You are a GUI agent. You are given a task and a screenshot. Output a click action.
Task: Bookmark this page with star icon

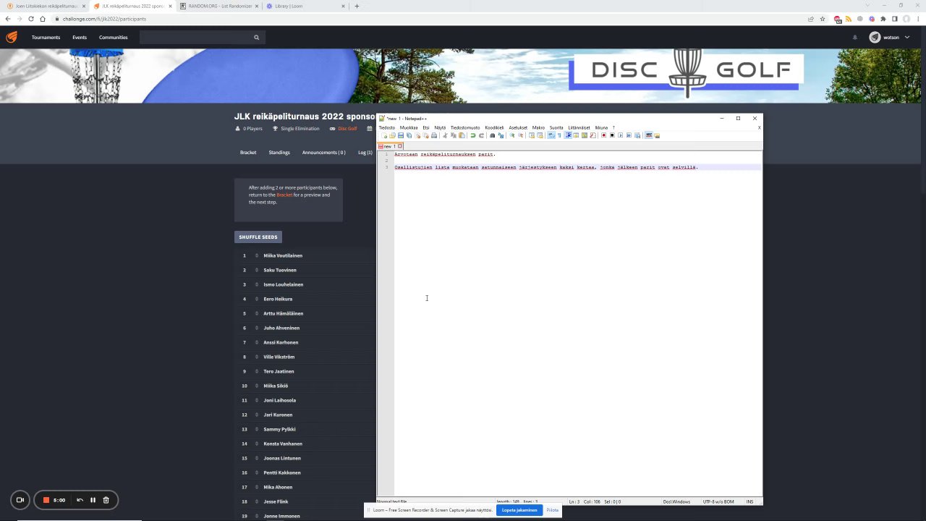823,19
